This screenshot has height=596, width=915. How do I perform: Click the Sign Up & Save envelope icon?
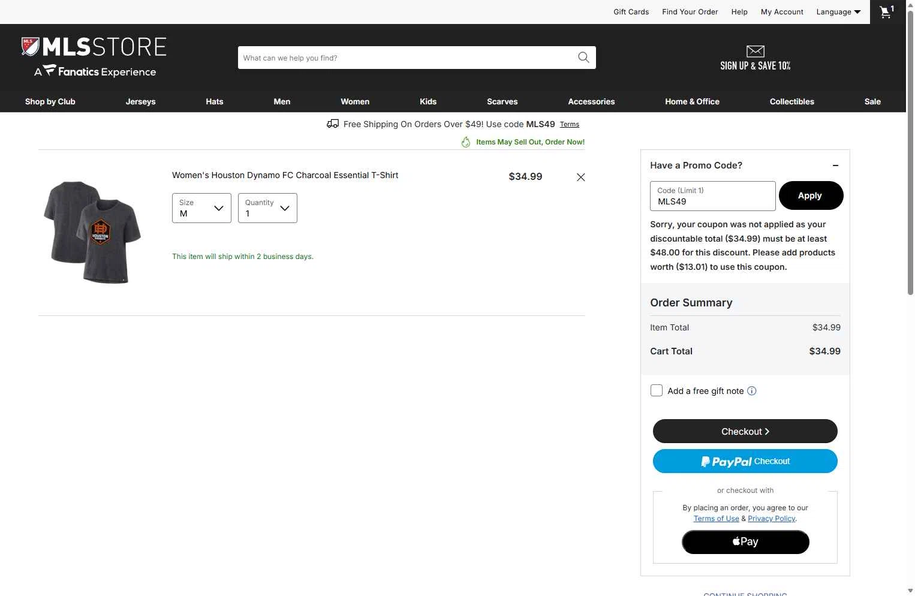[x=756, y=52]
